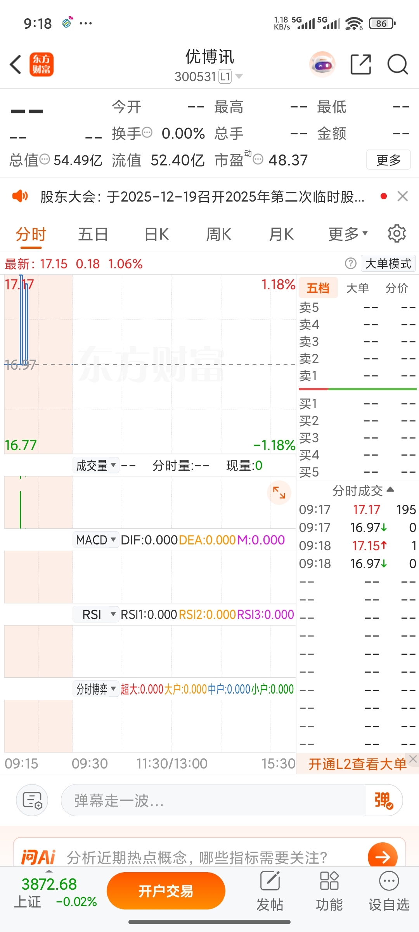Viewport: 419px width, 932px height.
Task: Tap the 弹幕走一波 input field
Action: tap(213, 800)
